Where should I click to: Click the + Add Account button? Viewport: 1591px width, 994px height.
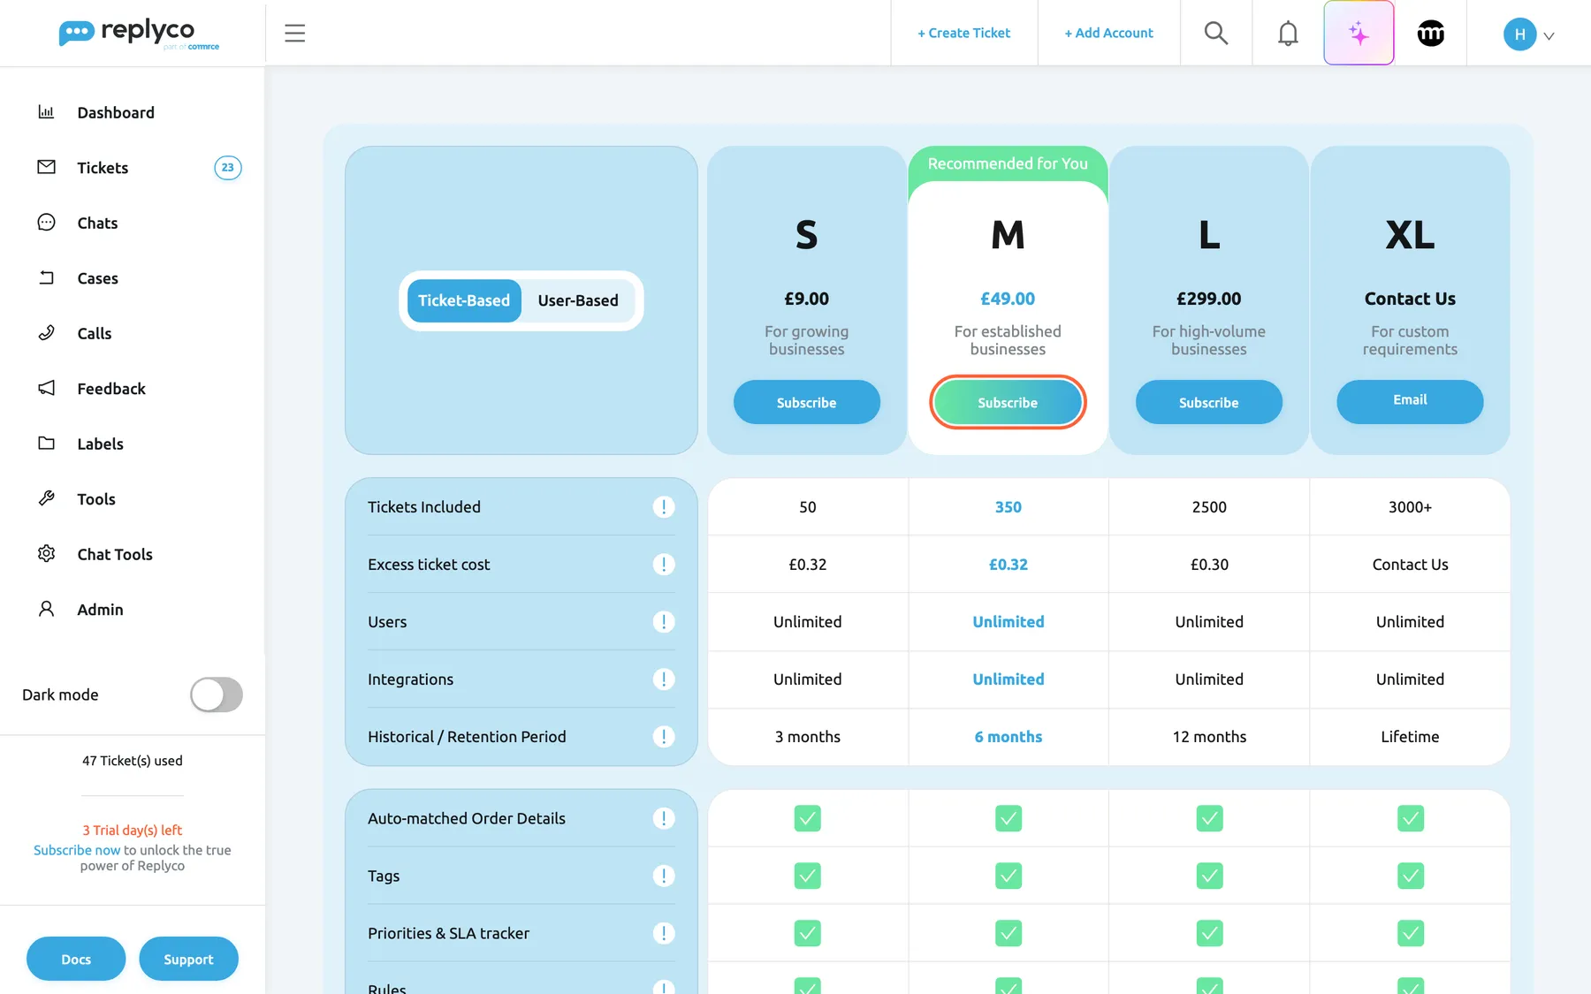tap(1108, 33)
